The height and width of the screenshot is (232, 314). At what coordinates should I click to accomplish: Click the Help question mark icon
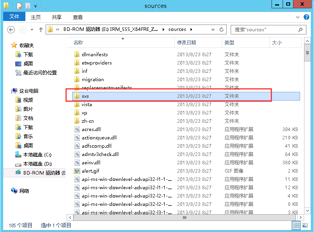point(306,17)
